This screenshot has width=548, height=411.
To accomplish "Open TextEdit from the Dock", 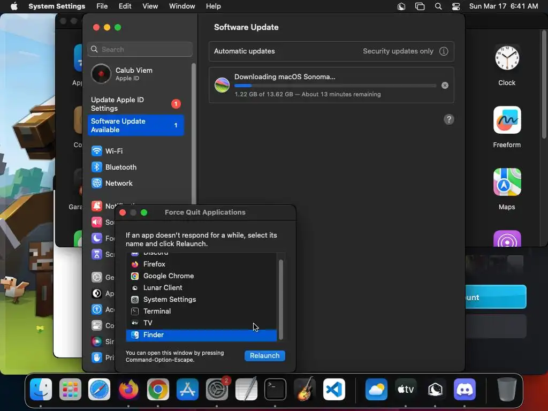I will (x=246, y=389).
